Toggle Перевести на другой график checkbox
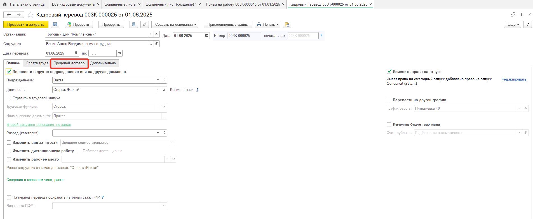Image resolution: width=533 pixels, height=219 pixels. click(x=389, y=100)
